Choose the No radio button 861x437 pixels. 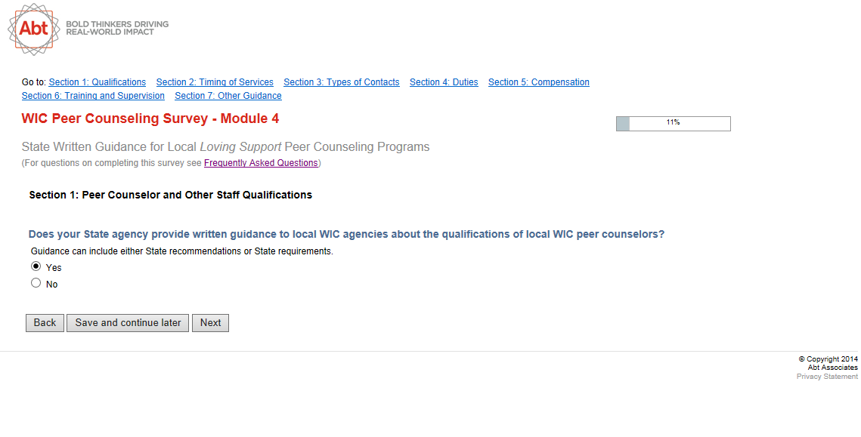[x=36, y=283]
